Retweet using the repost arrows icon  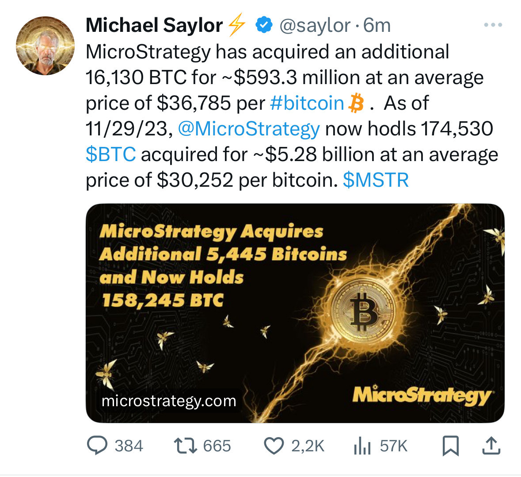pyautogui.click(x=186, y=446)
